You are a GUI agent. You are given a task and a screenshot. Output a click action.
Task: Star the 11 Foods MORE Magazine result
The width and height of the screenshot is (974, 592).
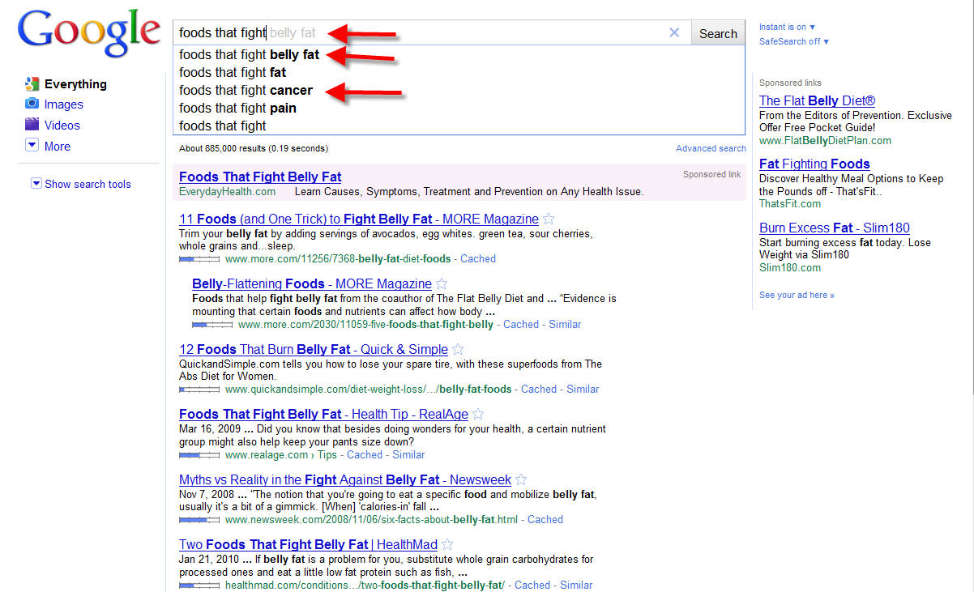point(549,219)
